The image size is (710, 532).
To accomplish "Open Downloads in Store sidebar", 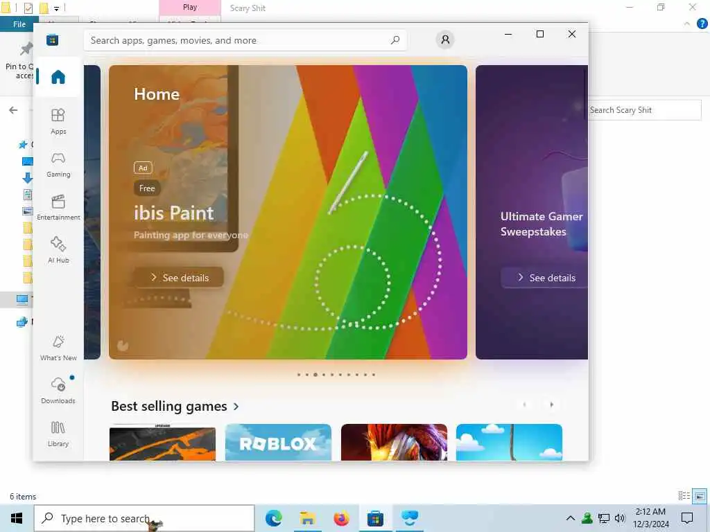I will [58, 390].
